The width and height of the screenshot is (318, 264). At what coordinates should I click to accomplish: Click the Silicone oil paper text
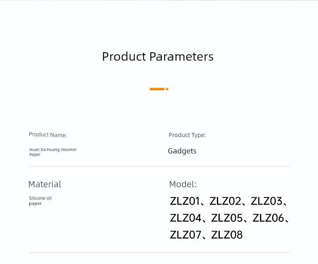click(40, 201)
